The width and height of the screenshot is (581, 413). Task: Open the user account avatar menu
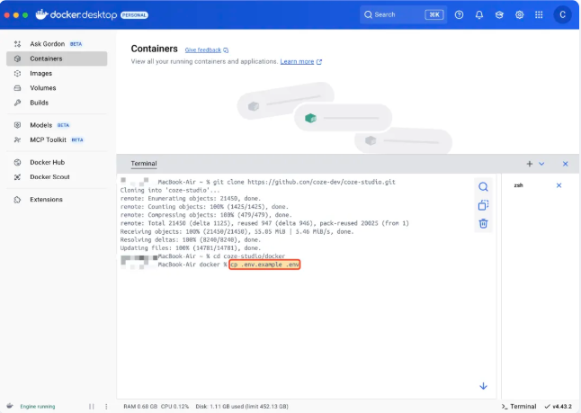pyautogui.click(x=562, y=14)
